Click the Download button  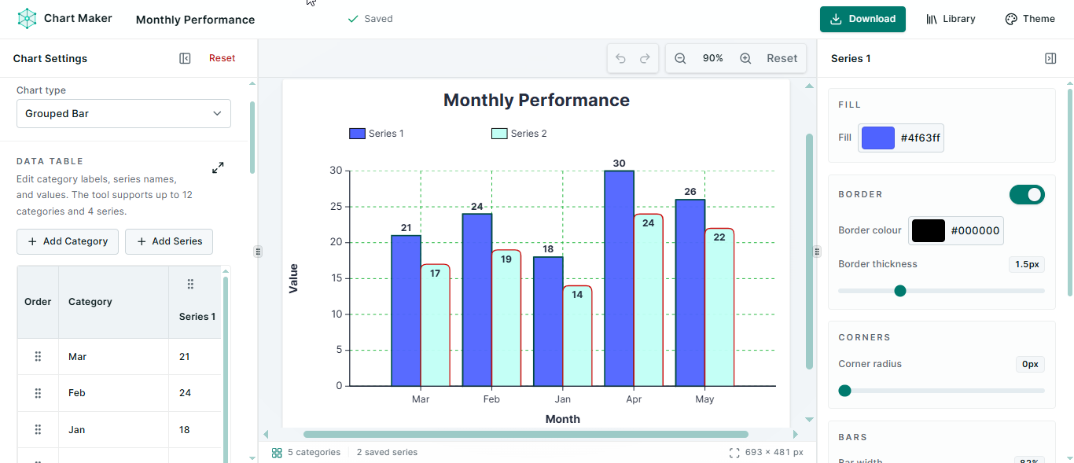pyautogui.click(x=863, y=19)
